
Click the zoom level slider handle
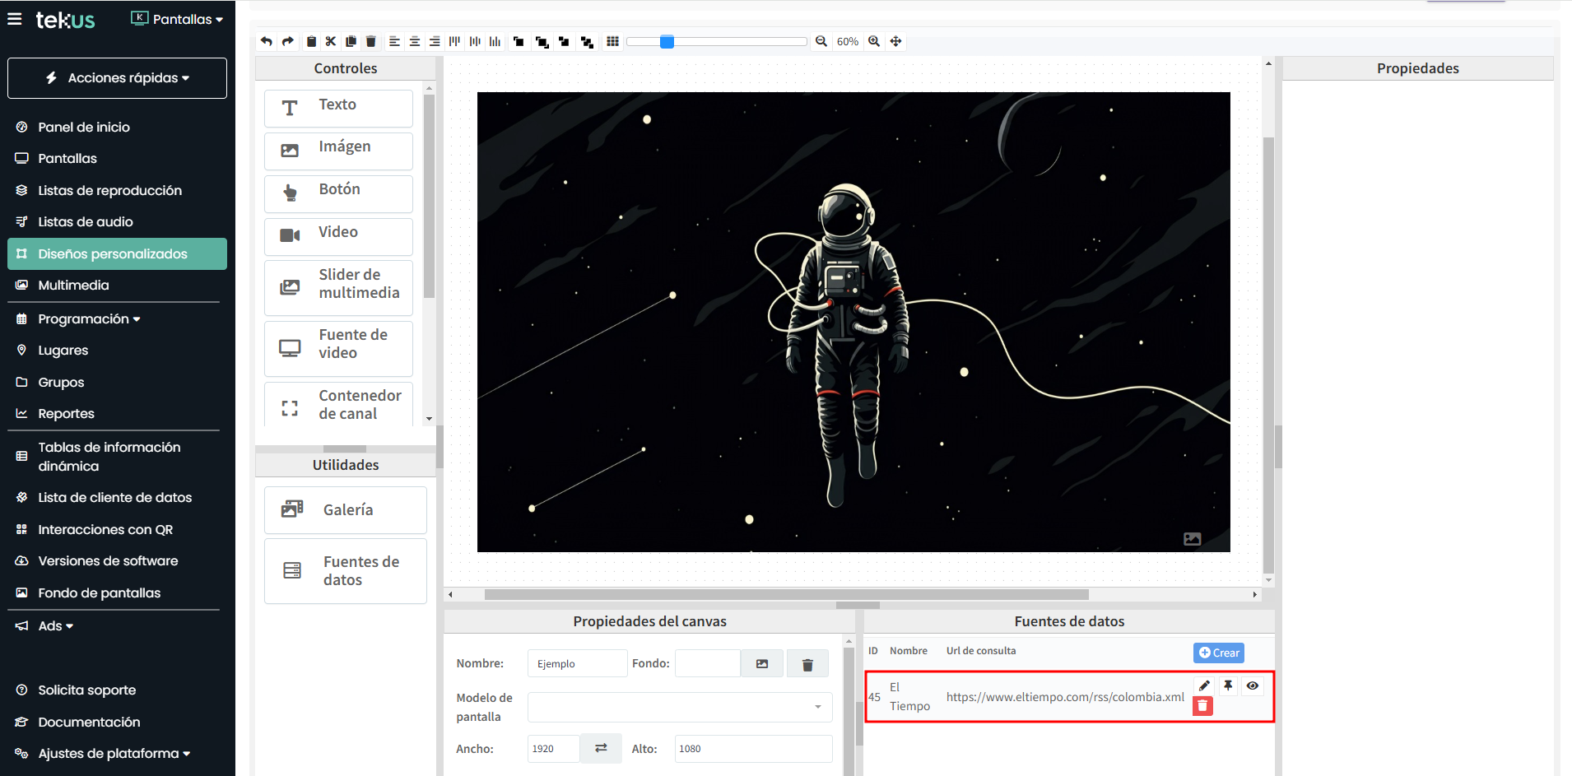tap(667, 41)
